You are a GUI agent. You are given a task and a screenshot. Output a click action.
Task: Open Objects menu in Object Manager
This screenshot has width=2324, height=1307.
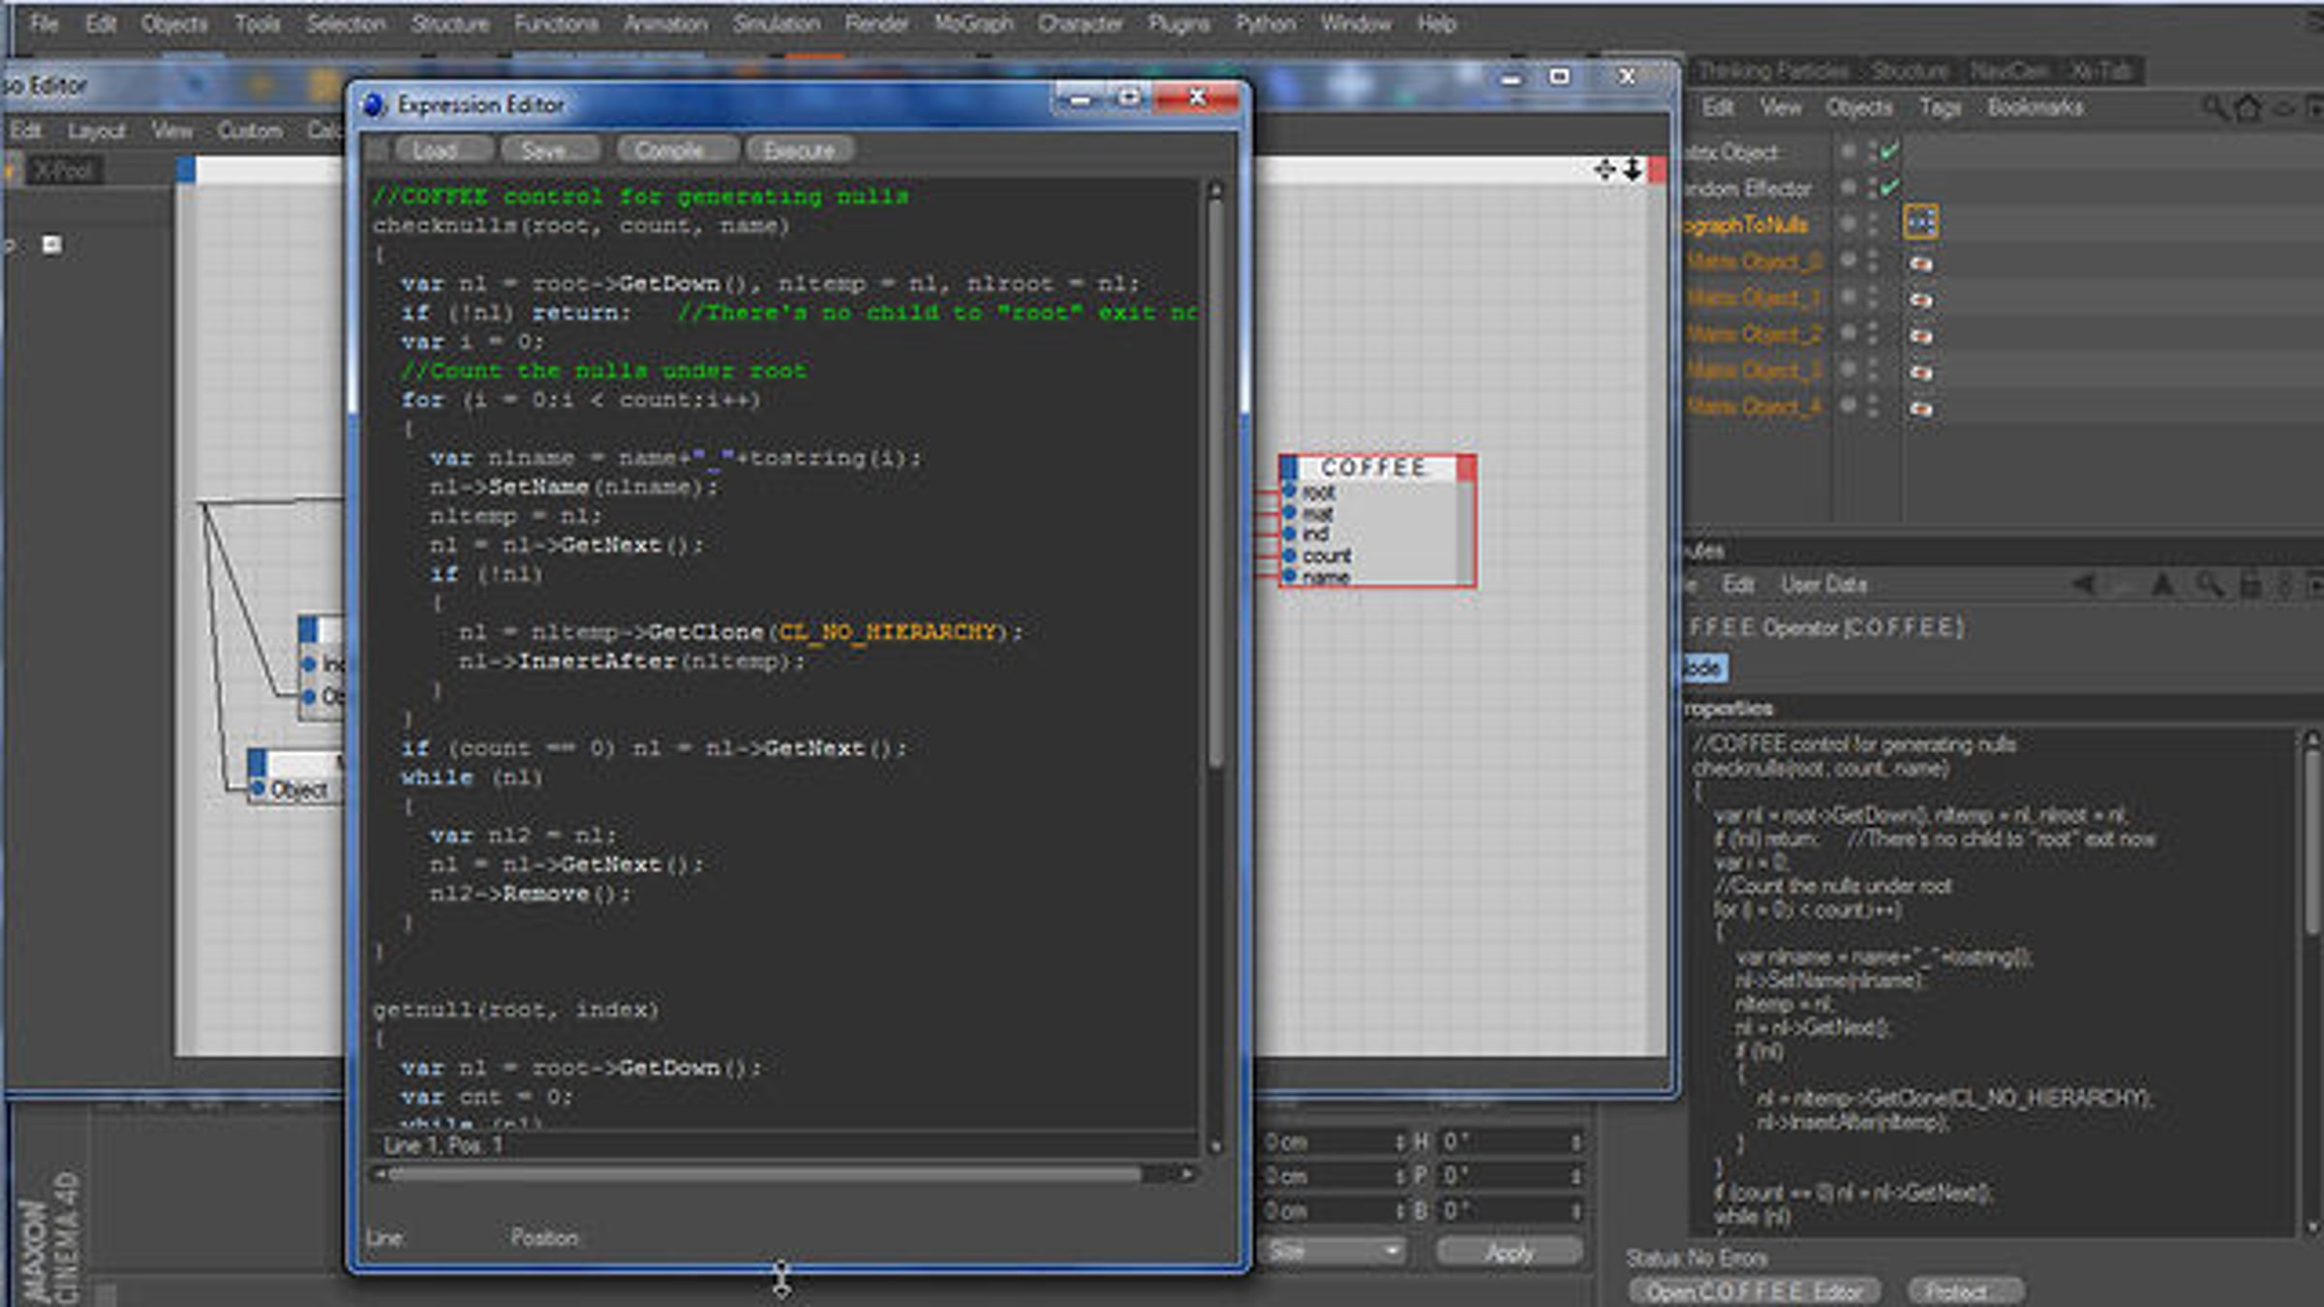[1859, 106]
